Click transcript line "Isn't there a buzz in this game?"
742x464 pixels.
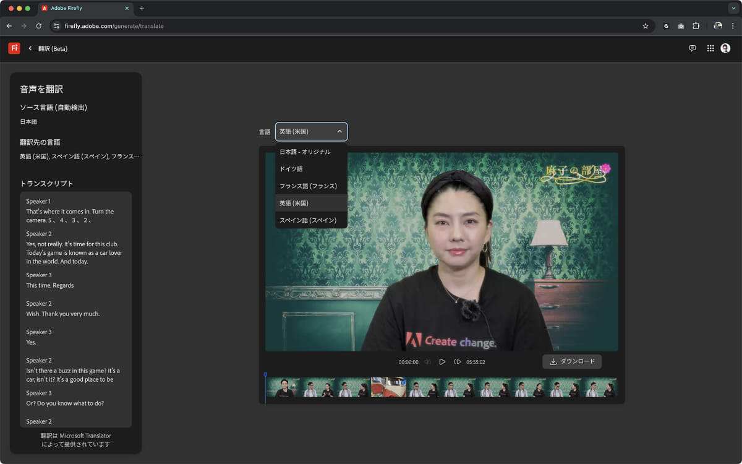[73, 375]
